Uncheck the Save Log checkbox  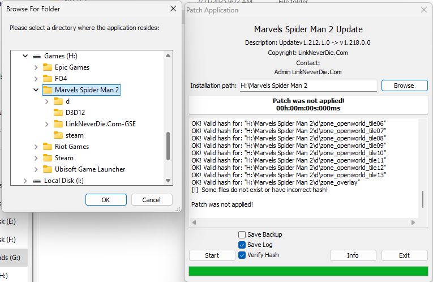pyautogui.click(x=242, y=245)
